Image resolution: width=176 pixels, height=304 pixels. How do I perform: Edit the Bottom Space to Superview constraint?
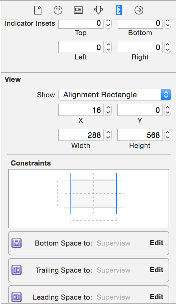point(157,243)
